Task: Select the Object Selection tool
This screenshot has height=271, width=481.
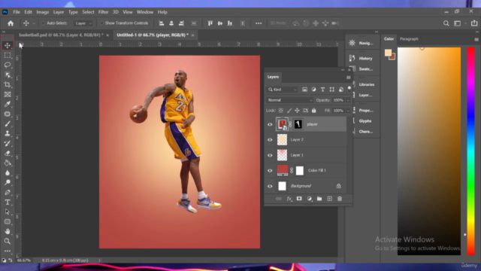Action: click(8, 75)
